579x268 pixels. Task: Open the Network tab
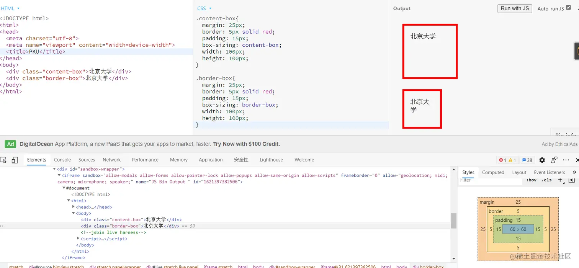111,160
